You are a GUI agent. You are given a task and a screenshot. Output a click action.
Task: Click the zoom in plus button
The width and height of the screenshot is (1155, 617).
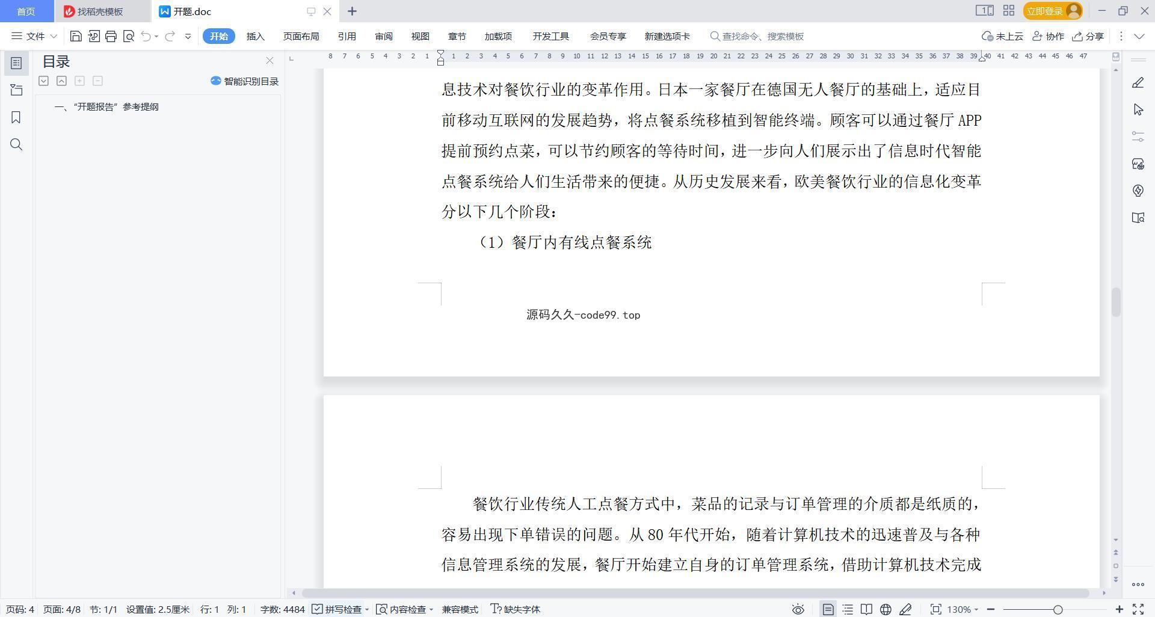[x=1119, y=609]
